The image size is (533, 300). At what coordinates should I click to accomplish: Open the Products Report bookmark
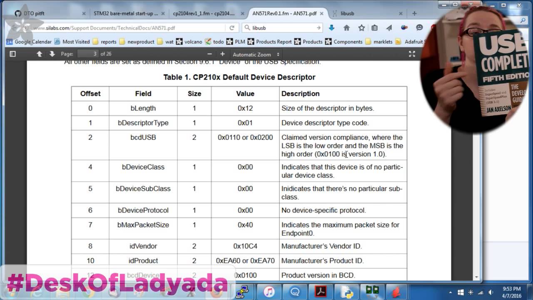tap(270, 42)
